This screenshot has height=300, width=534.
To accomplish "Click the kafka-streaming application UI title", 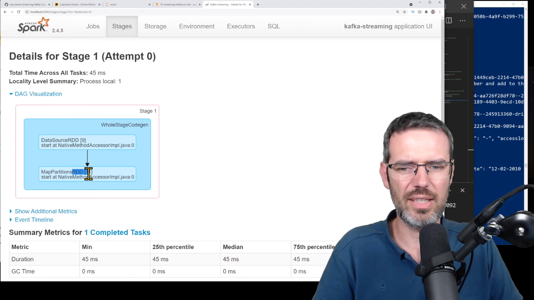I will click(388, 26).
